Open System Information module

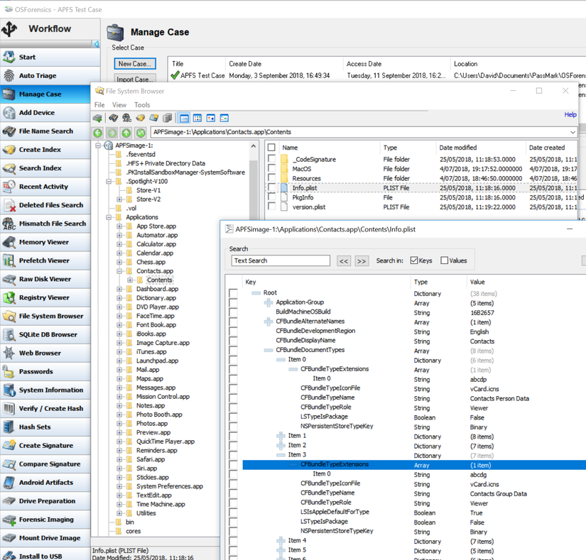click(45, 390)
